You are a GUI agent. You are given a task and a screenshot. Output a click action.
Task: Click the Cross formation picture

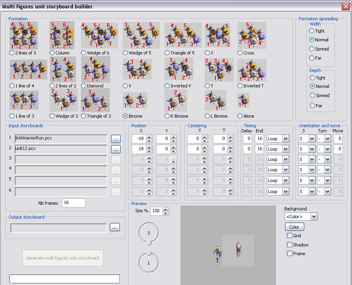pyautogui.click(x=252, y=35)
